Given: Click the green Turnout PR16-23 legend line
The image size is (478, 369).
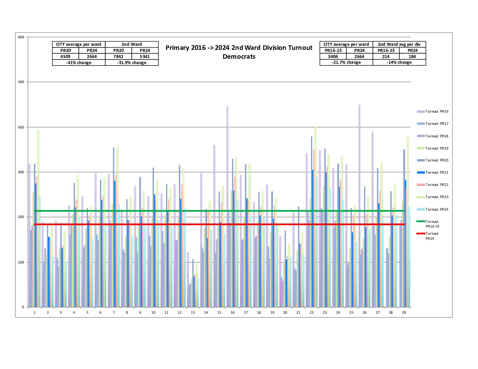Looking at the screenshot, I should (x=421, y=221).
